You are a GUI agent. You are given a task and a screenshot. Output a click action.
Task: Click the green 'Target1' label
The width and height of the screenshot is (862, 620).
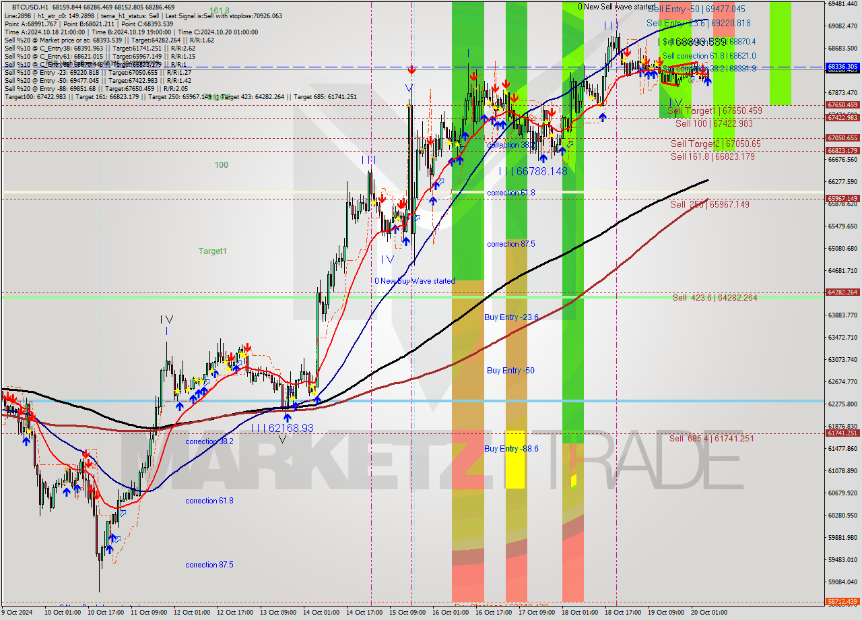(x=212, y=251)
